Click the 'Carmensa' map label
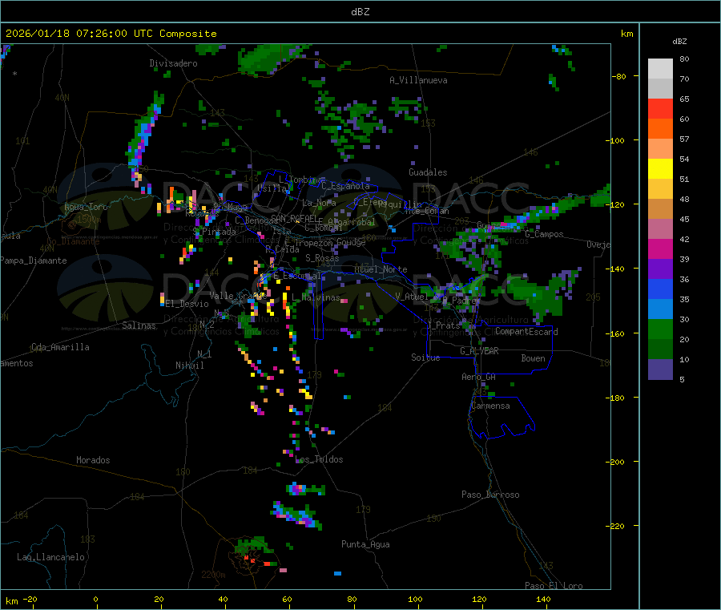Viewport: 721px width, 610px height. click(490, 406)
